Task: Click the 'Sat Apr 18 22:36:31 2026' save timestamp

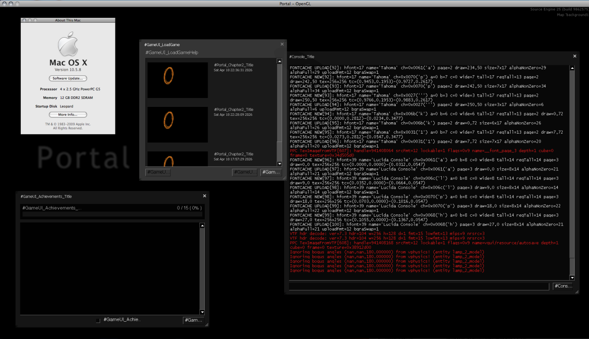Action: [x=233, y=70]
